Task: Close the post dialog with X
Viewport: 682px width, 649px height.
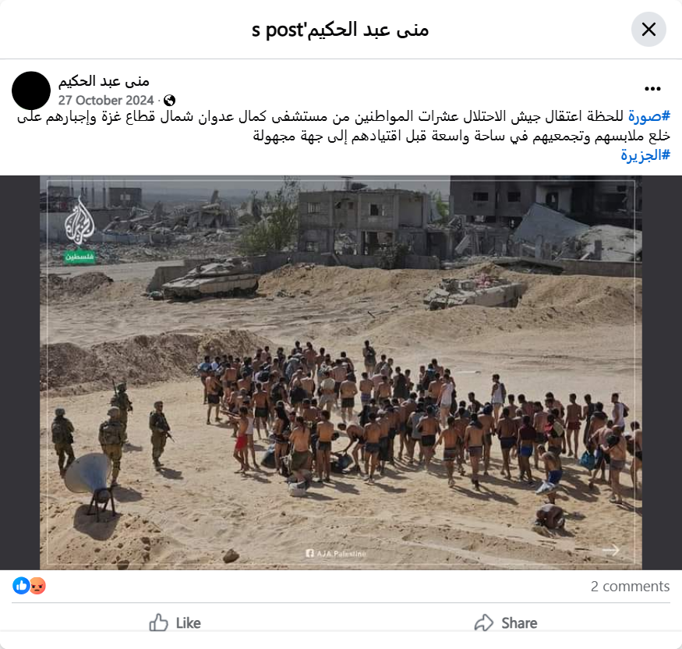Action: pos(648,30)
